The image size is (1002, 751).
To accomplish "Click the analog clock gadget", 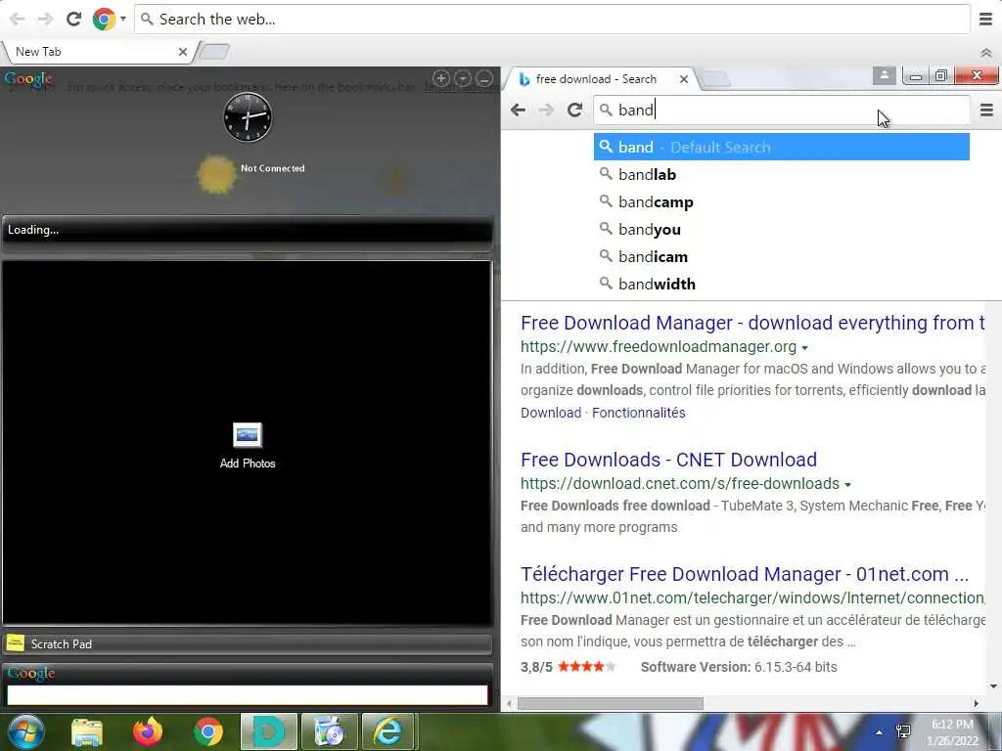I will click(x=248, y=117).
